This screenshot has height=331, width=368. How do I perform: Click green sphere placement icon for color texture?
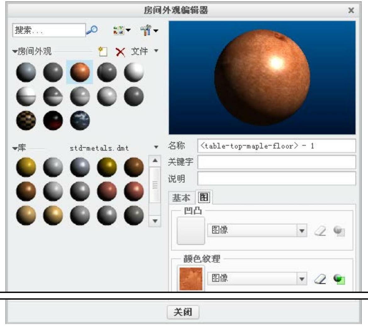coord(339,279)
